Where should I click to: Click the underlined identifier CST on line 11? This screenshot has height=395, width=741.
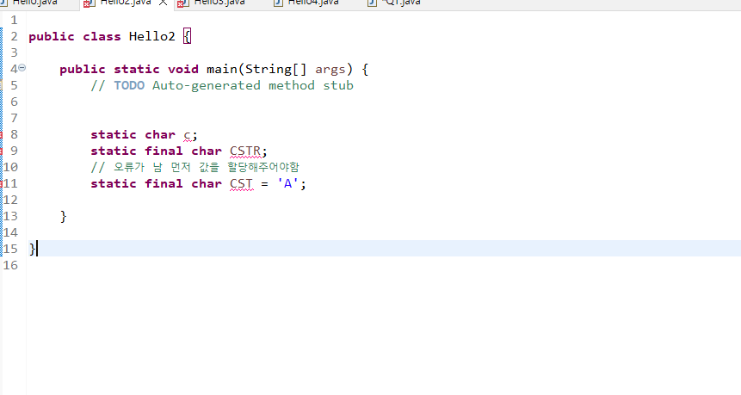coord(242,184)
